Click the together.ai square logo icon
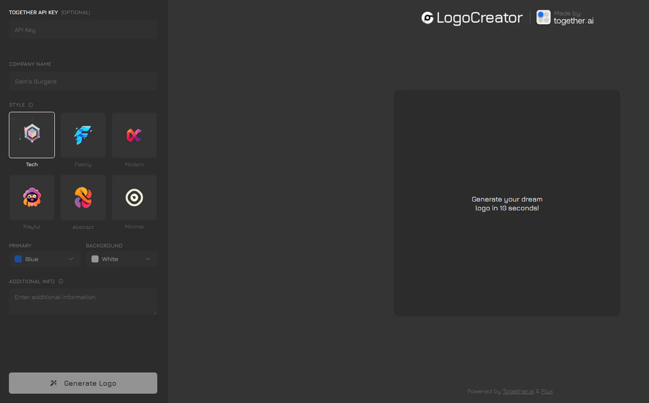This screenshot has height=403, width=649. coord(544,17)
